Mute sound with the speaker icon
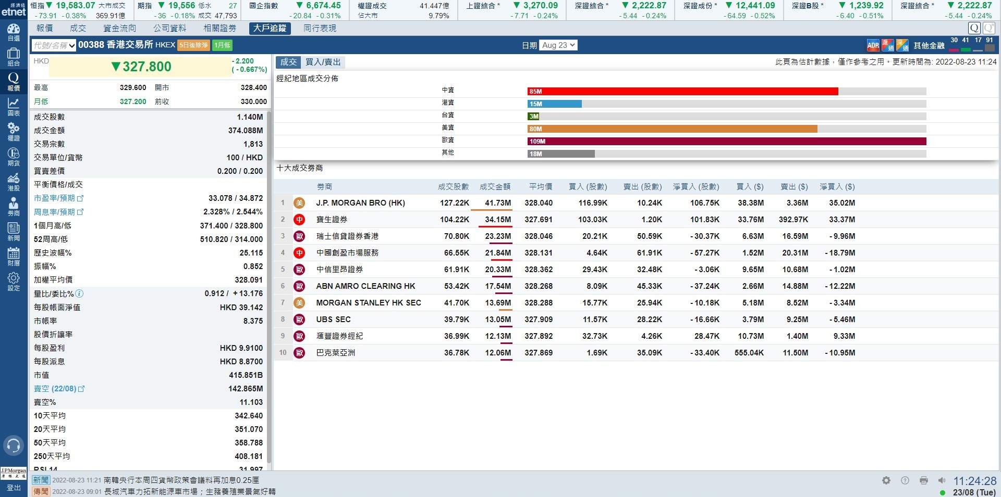The width and height of the screenshot is (1001, 497). pos(942,480)
